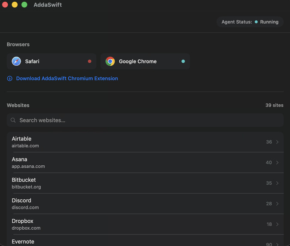
Task: Click the Safari browser icon
Action: click(x=16, y=61)
